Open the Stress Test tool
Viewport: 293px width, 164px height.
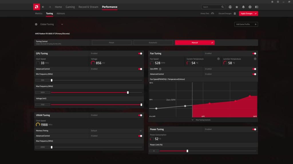(205, 13)
